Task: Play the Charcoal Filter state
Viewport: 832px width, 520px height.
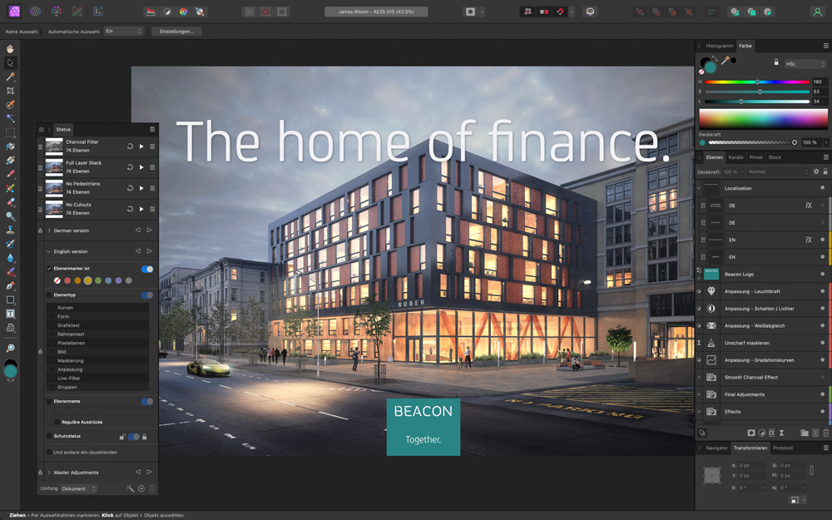Action: click(141, 146)
